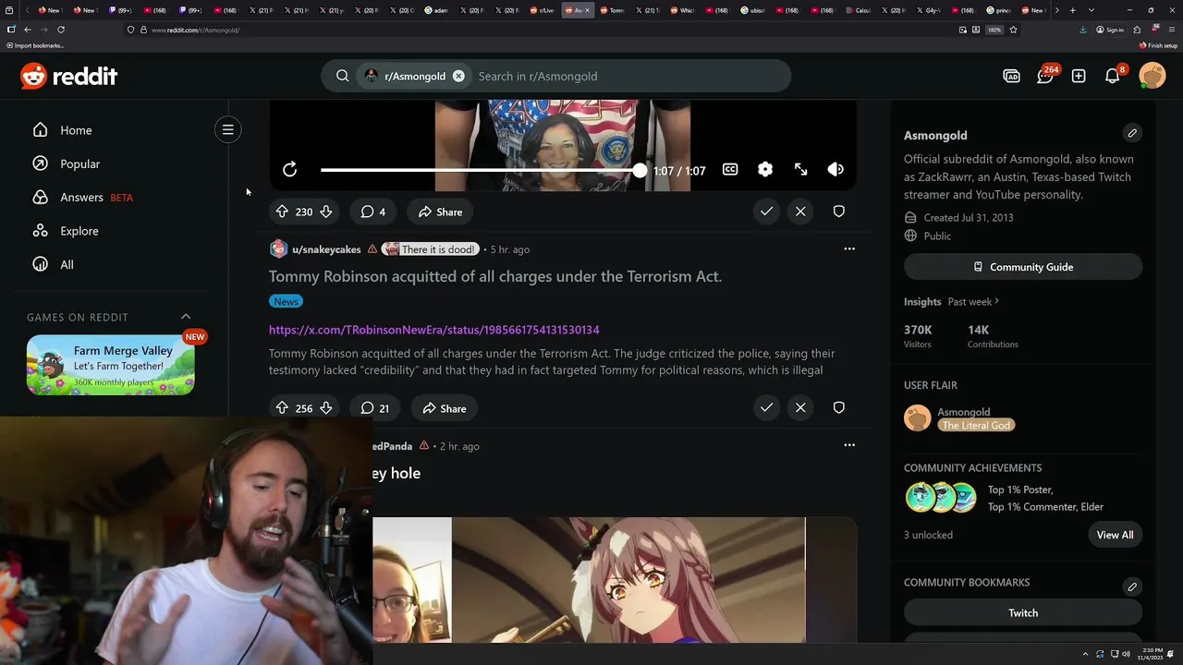Collapse the left navigation sidebar

[x=227, y=130]
